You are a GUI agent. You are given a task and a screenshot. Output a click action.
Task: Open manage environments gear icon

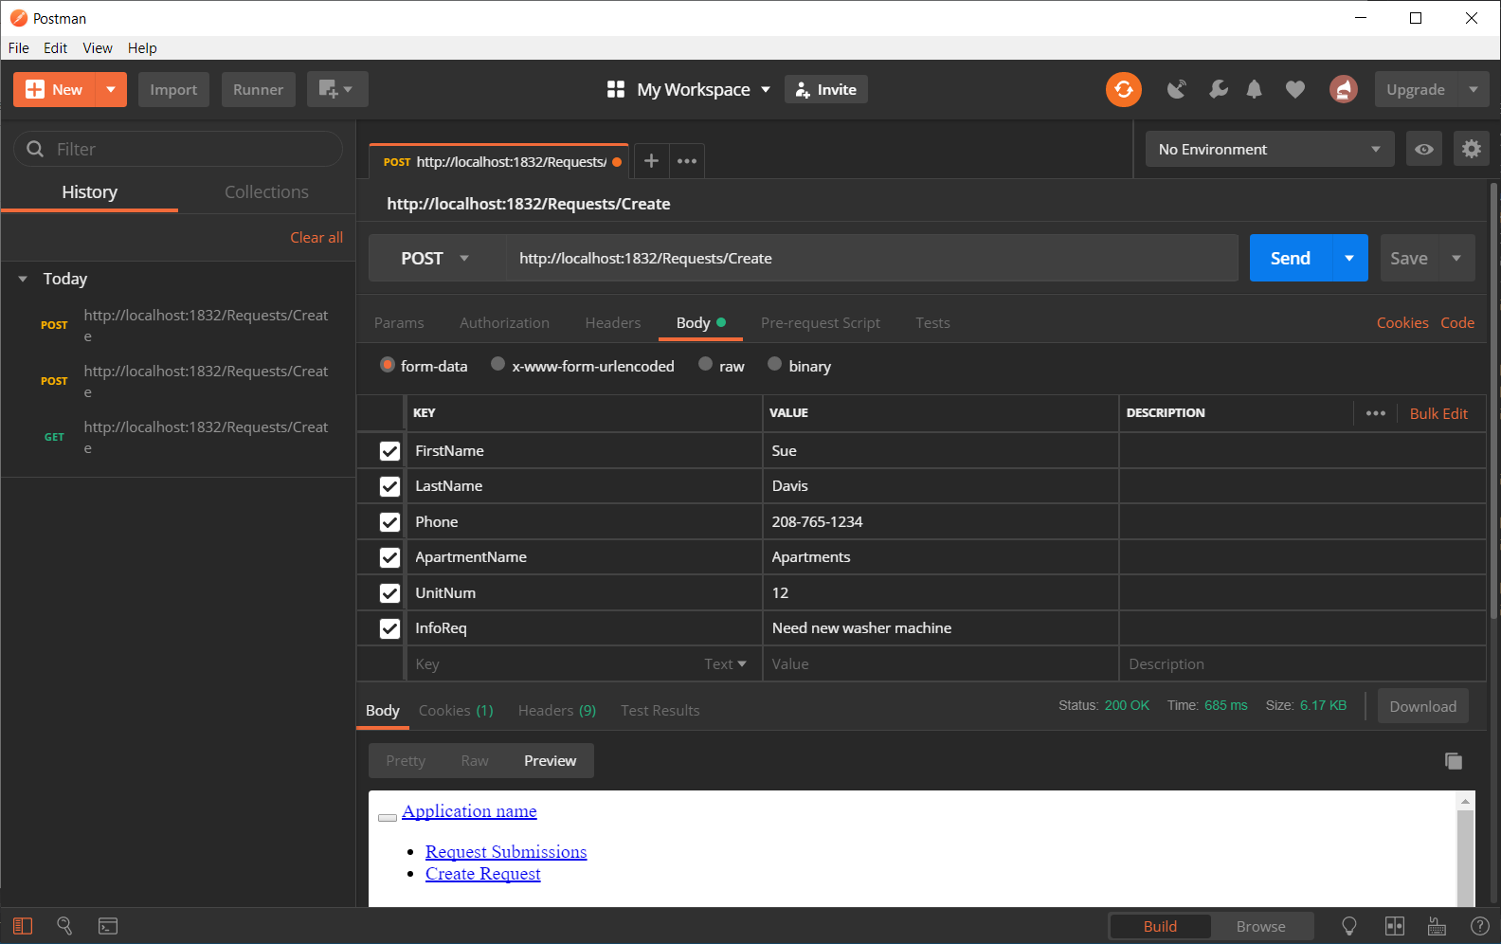point(1471,149)
